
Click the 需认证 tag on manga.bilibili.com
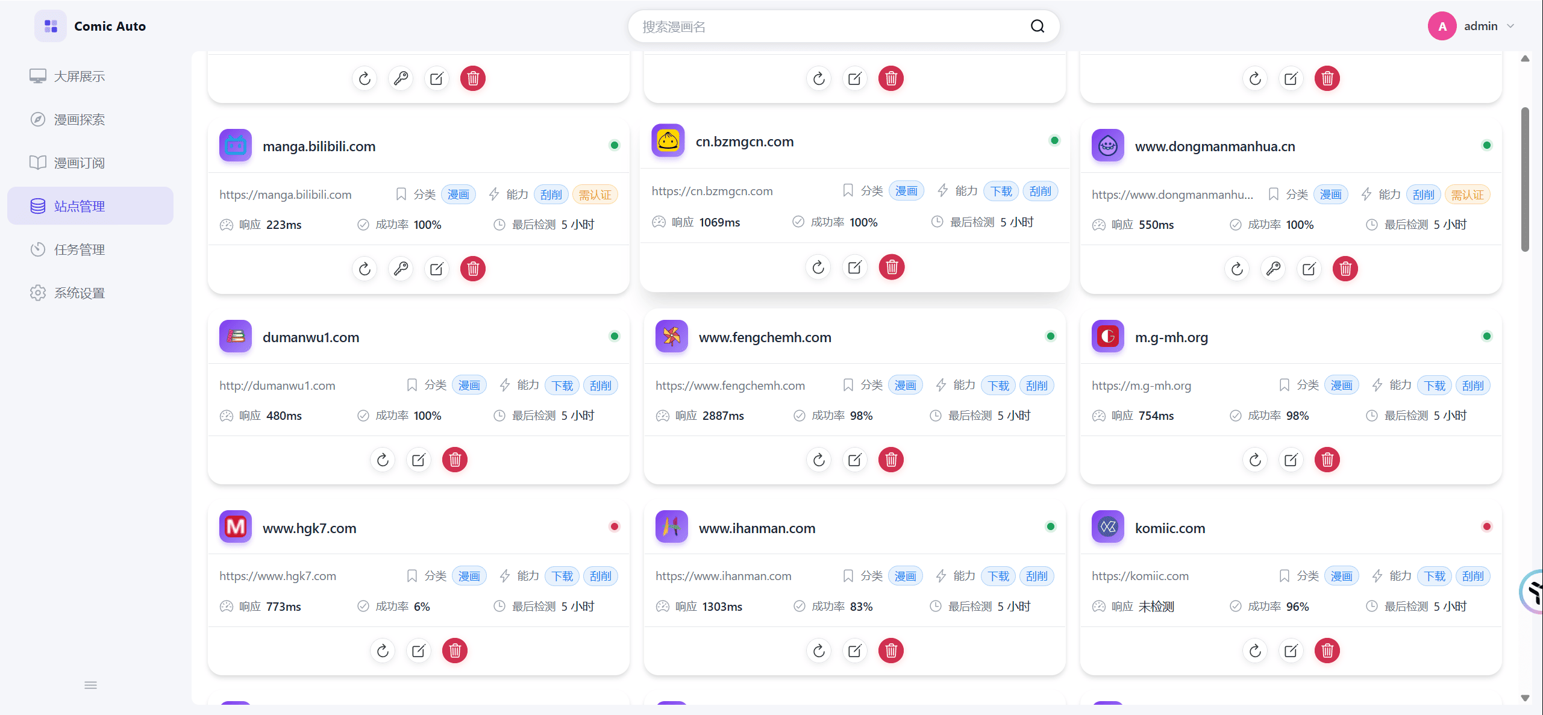(595, 195)
